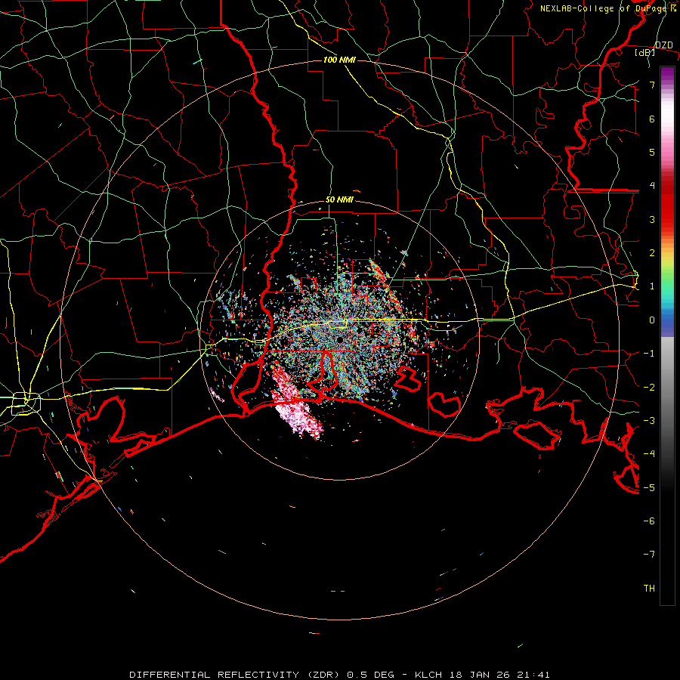
Task: Click the "[dB]" unit label
Action: 644,53
